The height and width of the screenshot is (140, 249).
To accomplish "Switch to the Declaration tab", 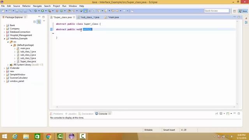I will (86, 114).
